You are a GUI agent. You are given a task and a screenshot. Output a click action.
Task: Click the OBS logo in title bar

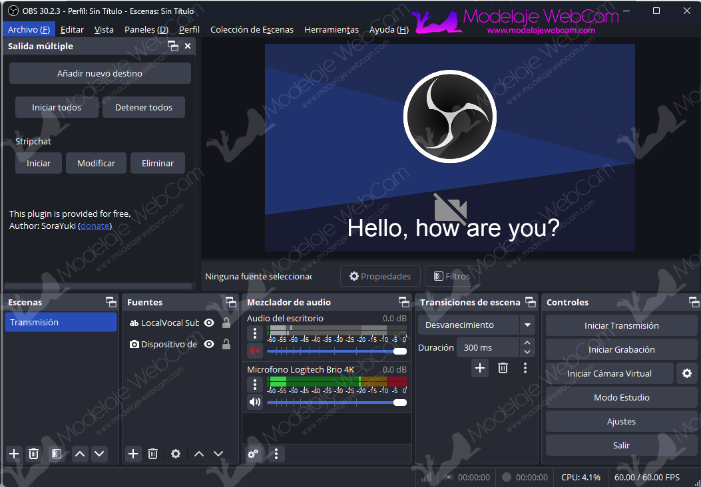pos(13,11)
